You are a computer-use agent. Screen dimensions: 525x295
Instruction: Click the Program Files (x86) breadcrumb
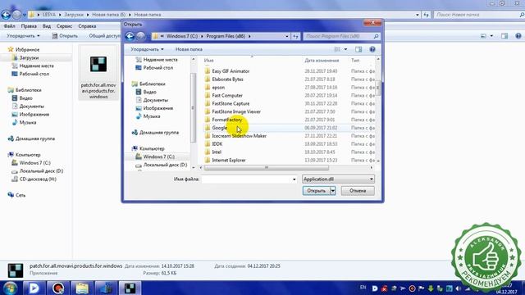coord(226,36)
